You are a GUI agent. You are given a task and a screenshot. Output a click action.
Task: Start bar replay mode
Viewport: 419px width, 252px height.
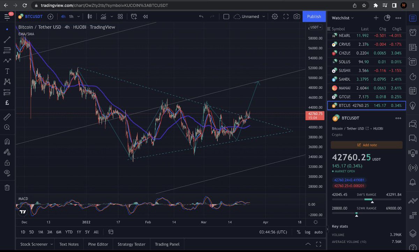pyautogui.click(x=145, y=16)
